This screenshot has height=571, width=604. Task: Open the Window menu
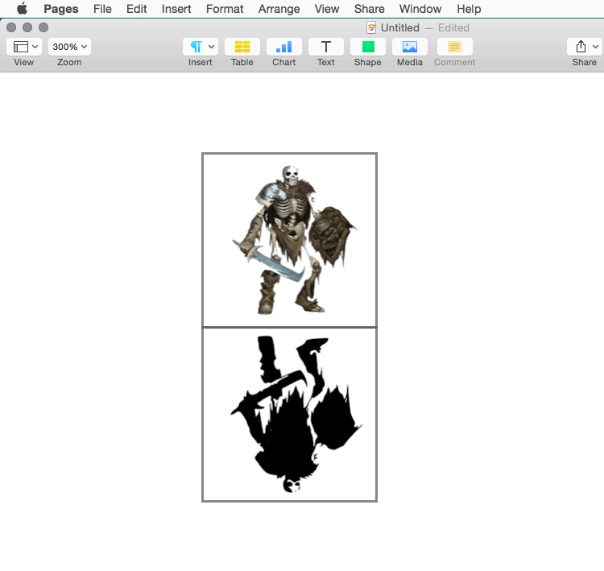coord(420,9)
